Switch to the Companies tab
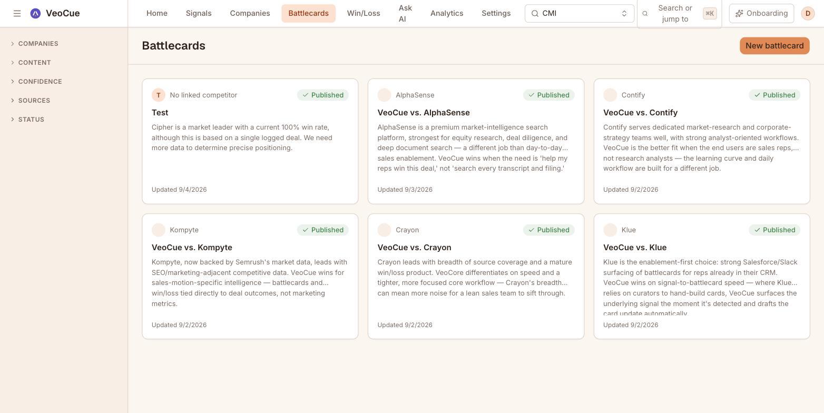The width and height of the screenshot is (824, 413). (x=250, y=13)
